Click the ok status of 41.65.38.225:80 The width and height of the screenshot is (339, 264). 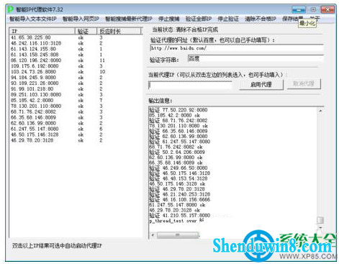coord(81,37)
